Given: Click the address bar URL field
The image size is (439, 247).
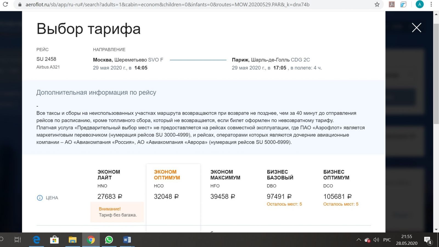Looking at the screenshot, I should [167, 4].
